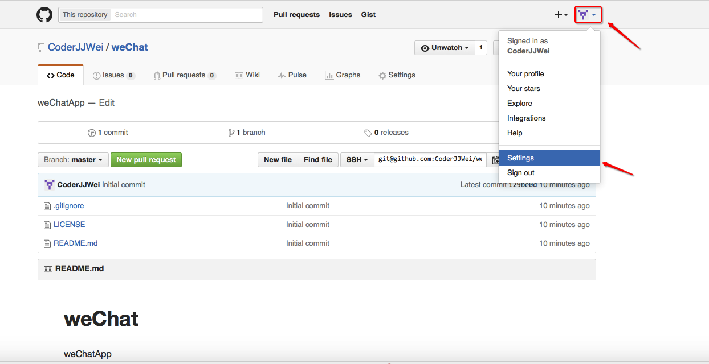Screen dimensions: 709x364
Task: Select the highlighted Settings item in the user menu
Action: [549, 158]
